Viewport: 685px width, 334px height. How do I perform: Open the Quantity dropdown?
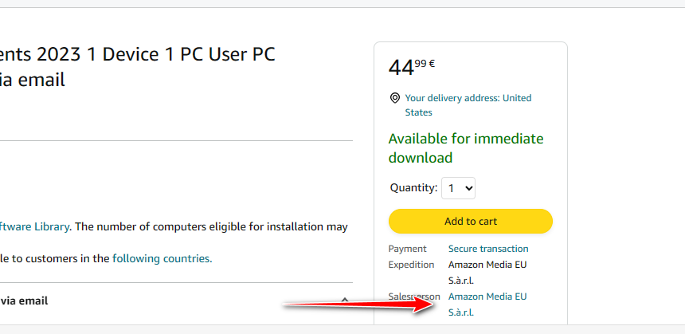(458, 188)
